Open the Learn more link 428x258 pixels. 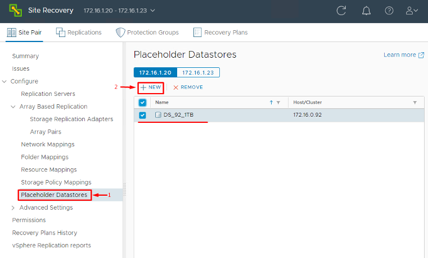[404, 55]
